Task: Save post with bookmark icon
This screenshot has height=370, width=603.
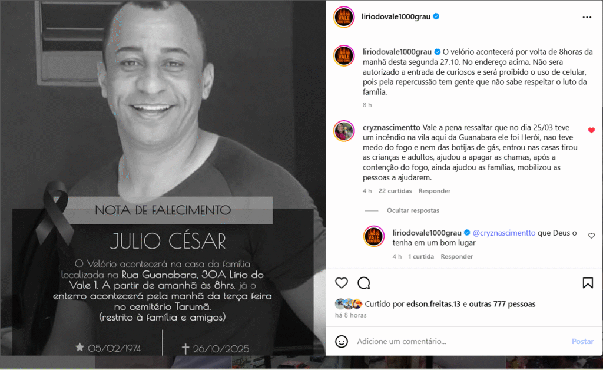Action: coord(588,283)
